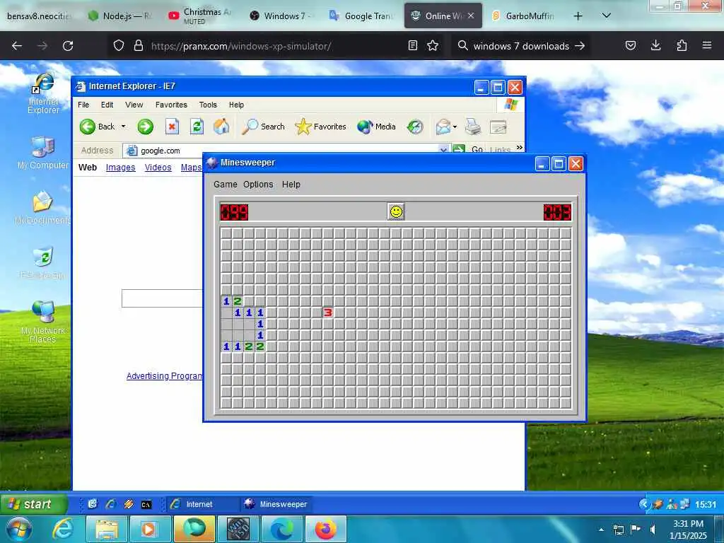Expand the IE address bar dropdown
The image size is (724, 543).
(444, 150)
